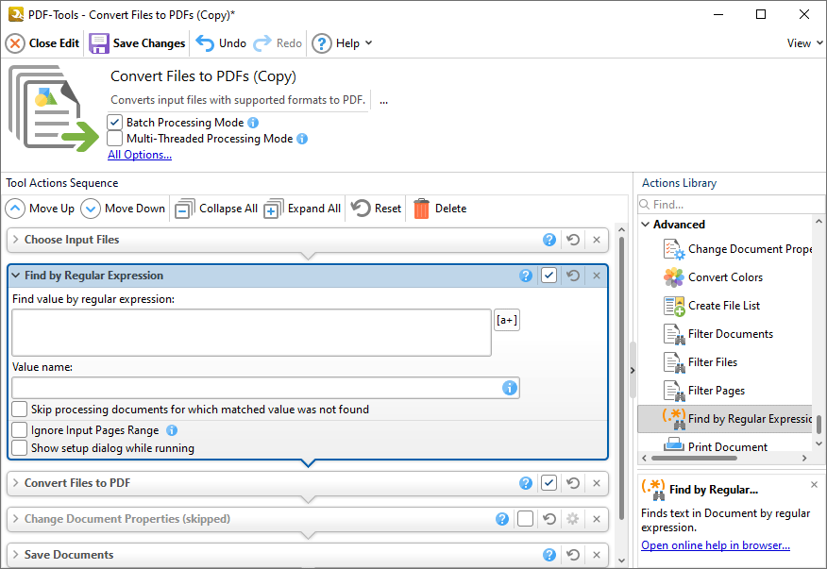Check Ignore Input Pages Range
The height and width of the screenshot is (569, 827).
coord(20,430)
